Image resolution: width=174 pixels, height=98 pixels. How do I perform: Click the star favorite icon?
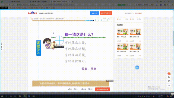82,89
